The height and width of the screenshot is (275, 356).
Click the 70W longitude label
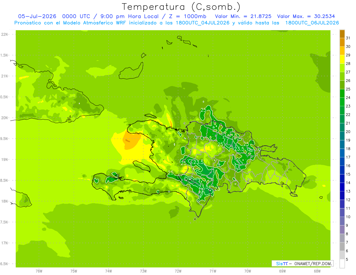[x=248, y=271]
